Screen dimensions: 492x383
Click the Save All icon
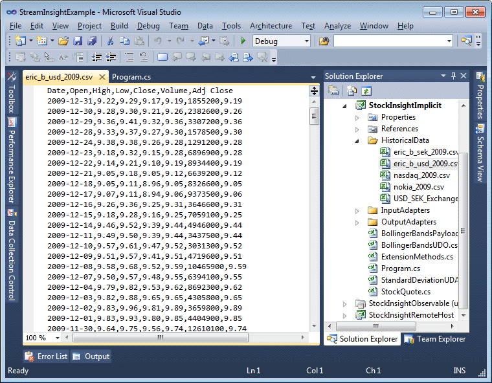[92, 41]
